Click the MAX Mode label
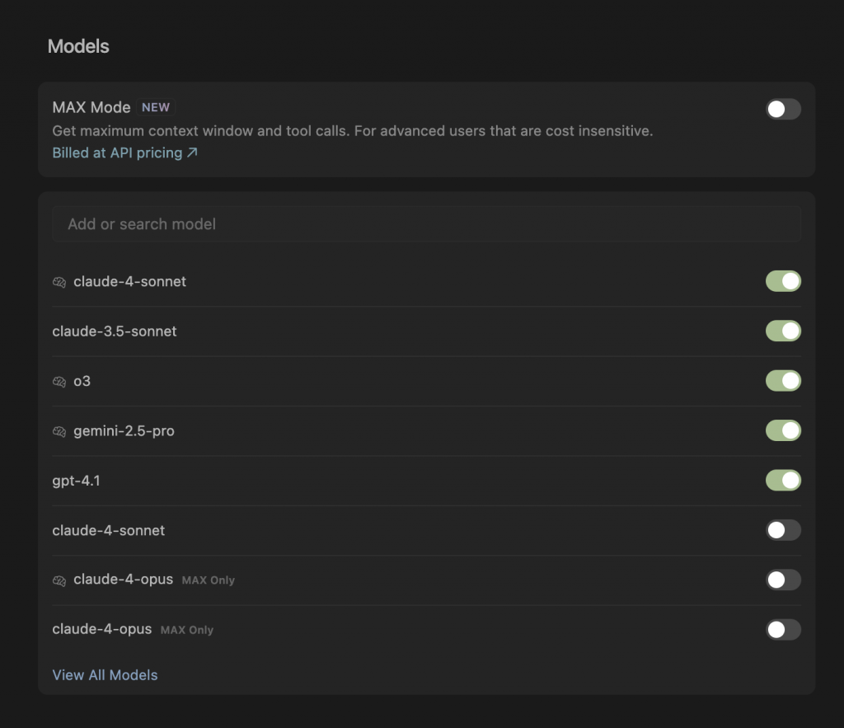 point(91,107)
